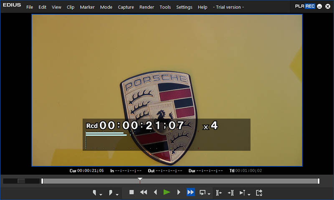
Task: Toggle Loop playback icon
Action: coord(202,192)
